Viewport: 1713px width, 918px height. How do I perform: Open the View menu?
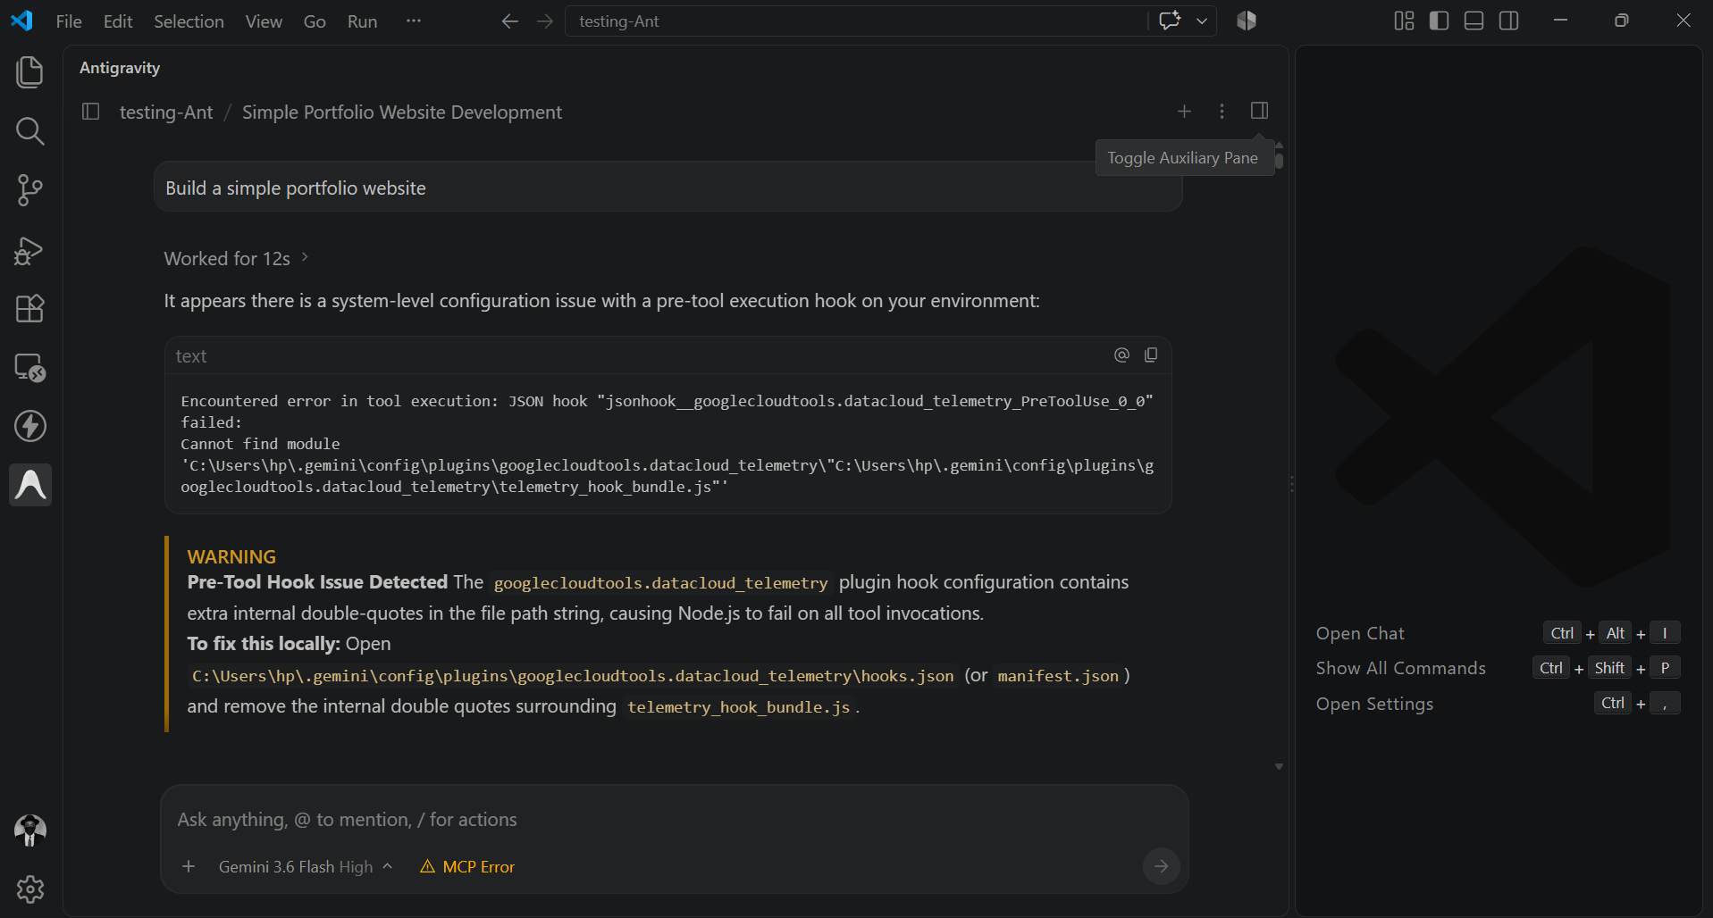pos(264,21)
